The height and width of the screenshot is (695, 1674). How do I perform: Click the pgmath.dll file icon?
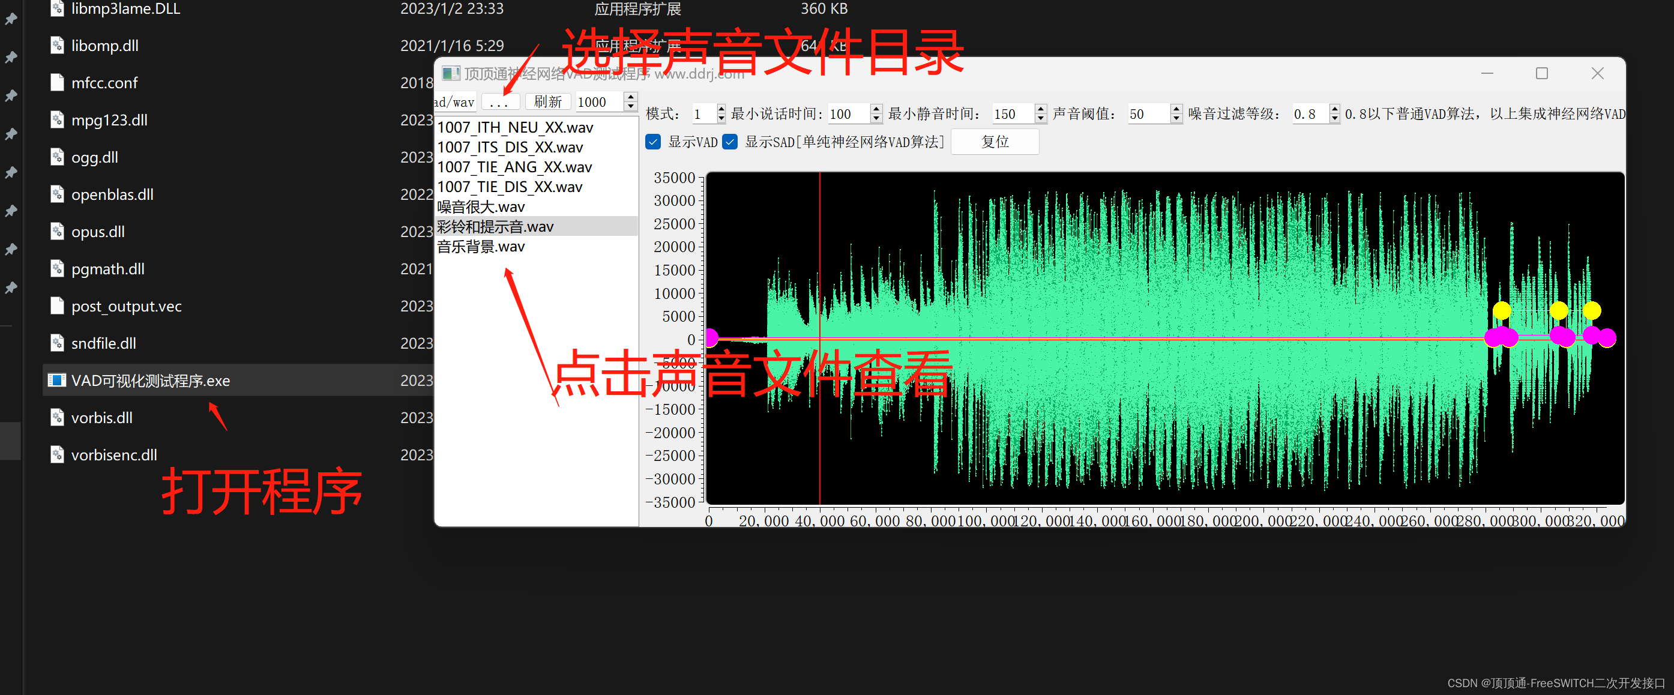click(57, 268)
